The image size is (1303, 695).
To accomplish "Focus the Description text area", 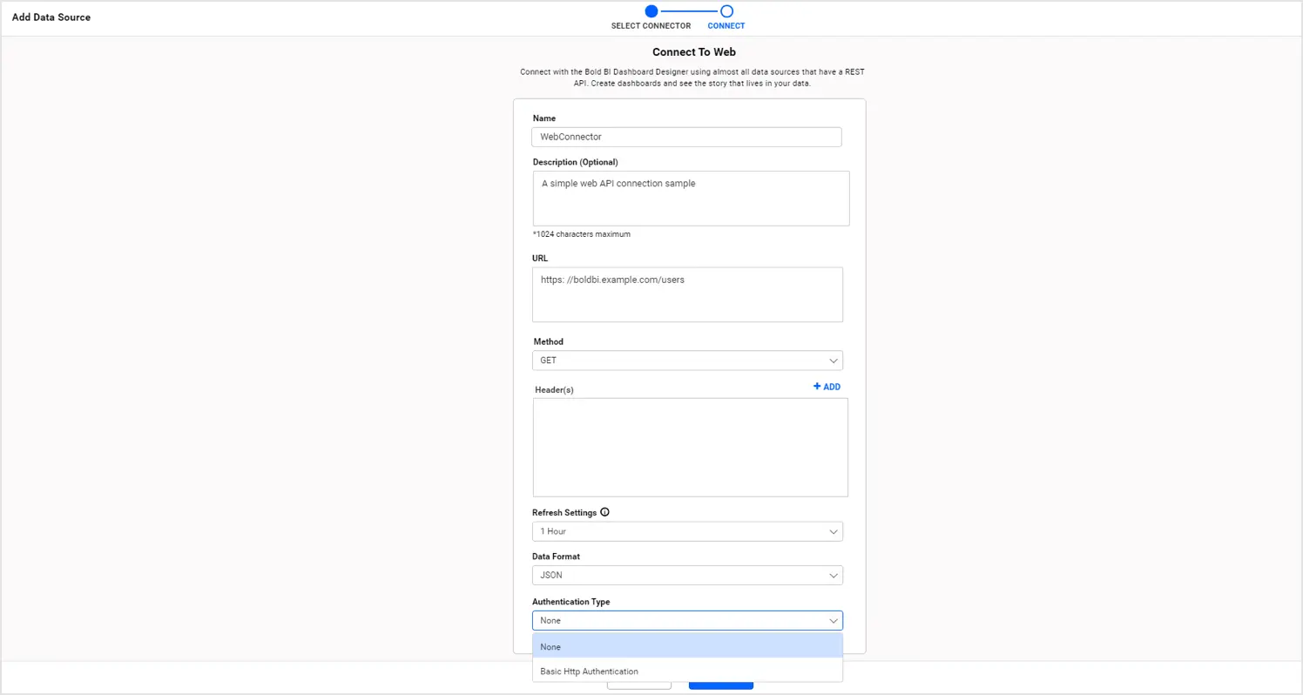I will click(690, 199).
